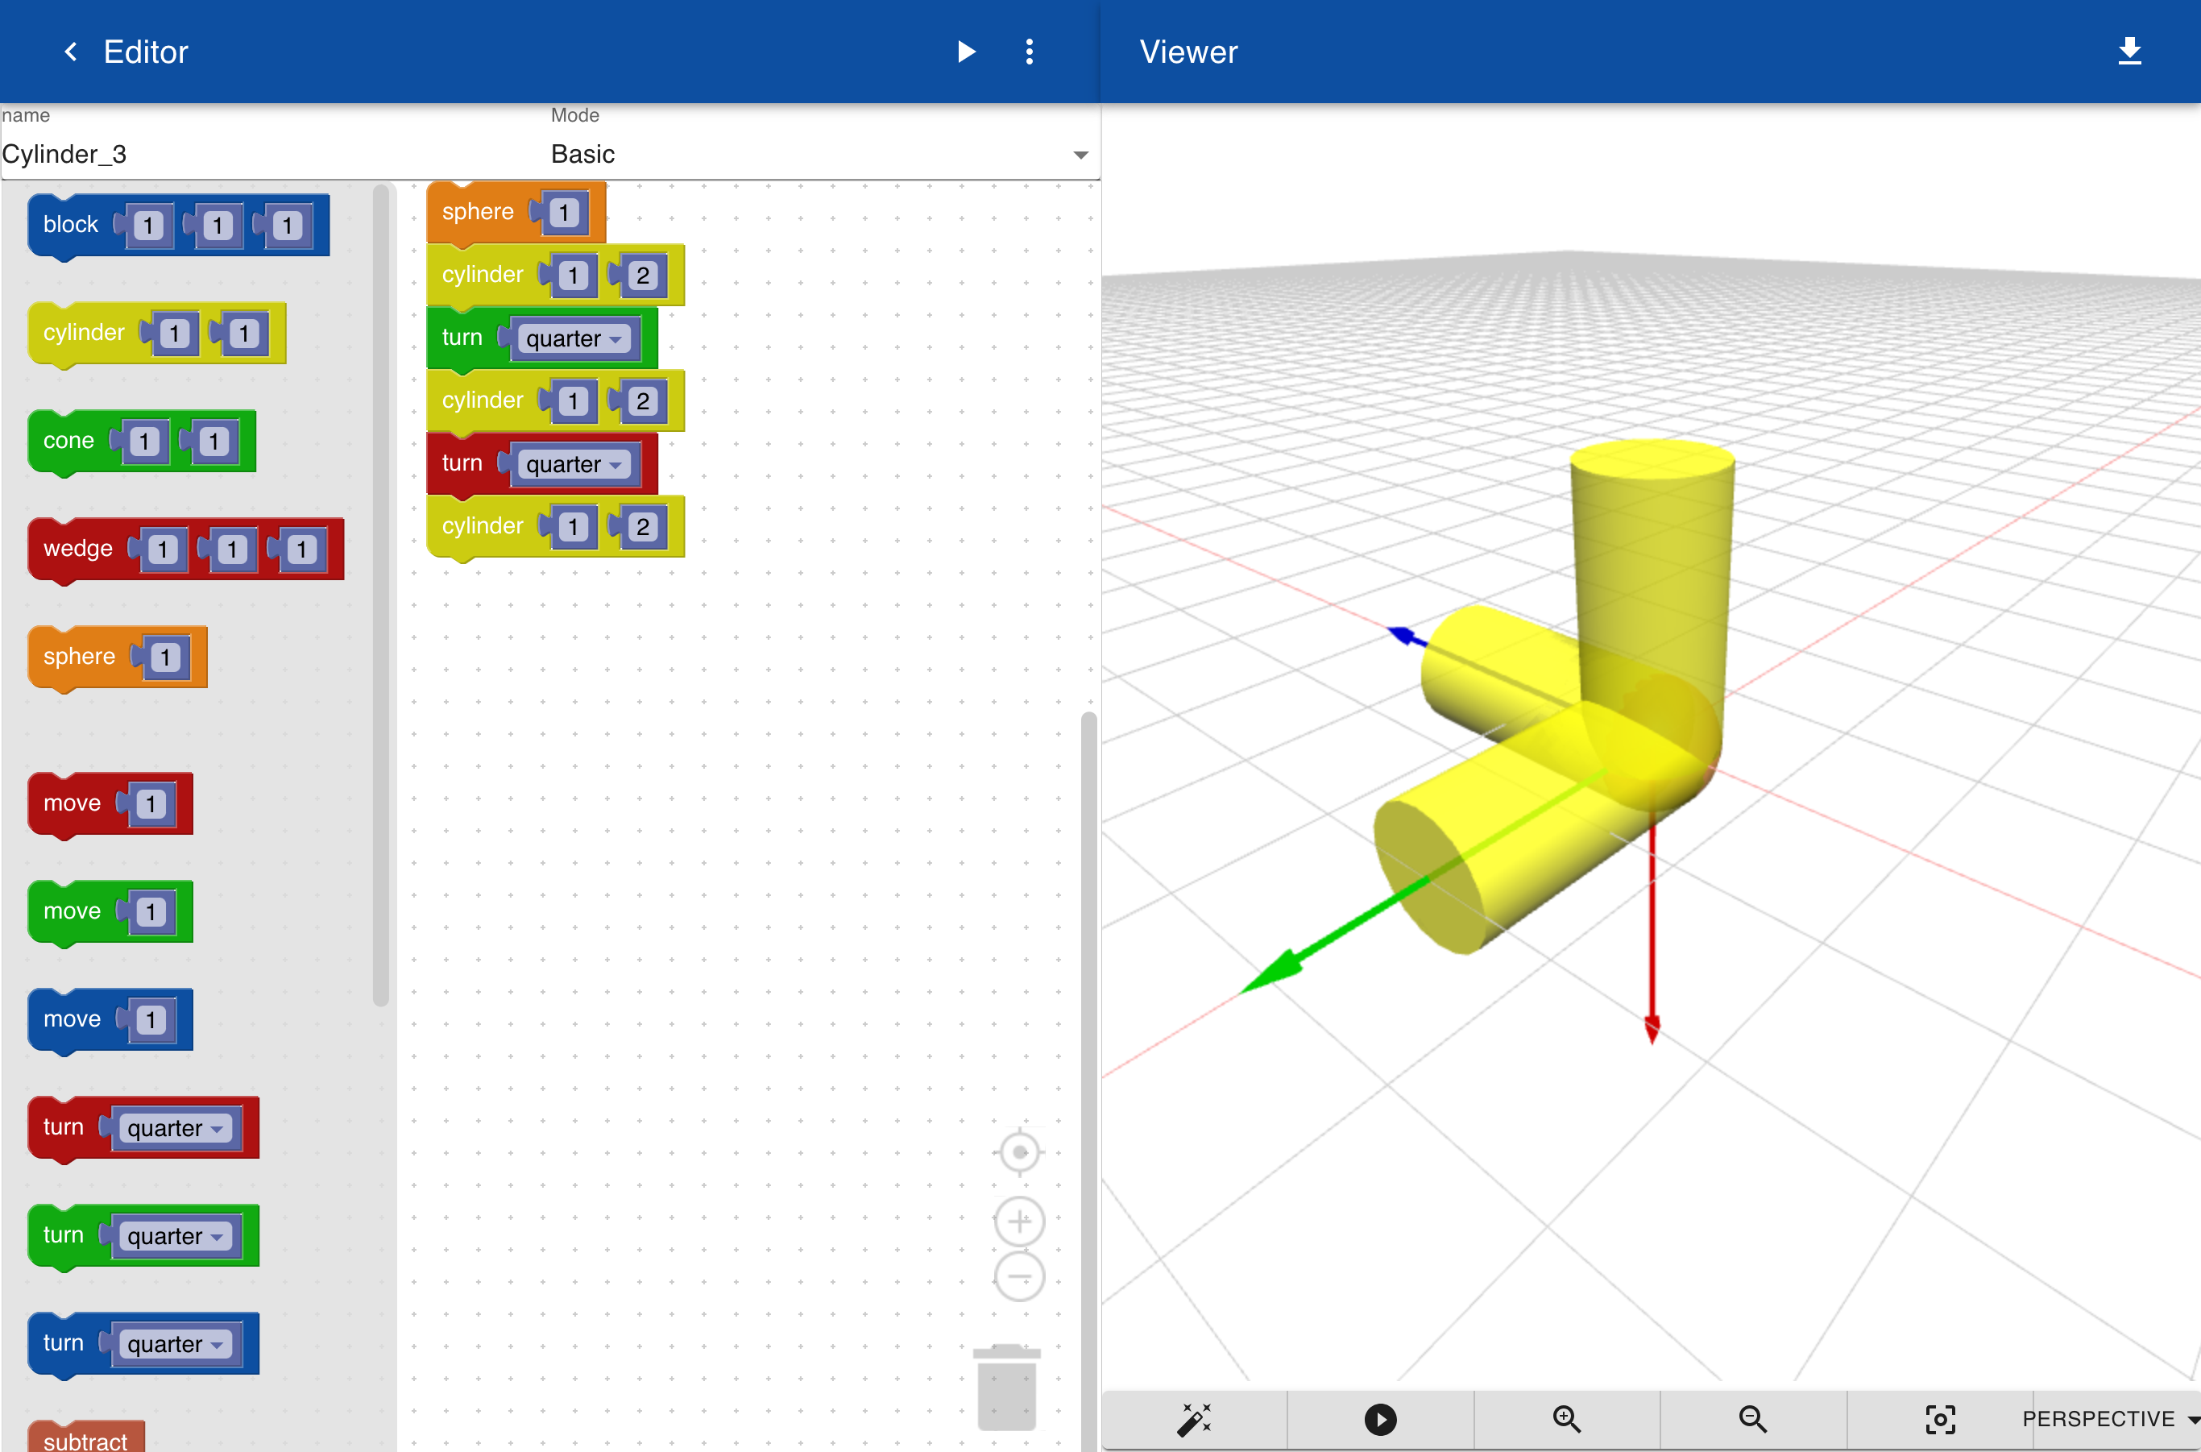Click the magic wand icon in viewer toolbar
This screenshot has height=1452, width=2201.
[1195, 1419]
